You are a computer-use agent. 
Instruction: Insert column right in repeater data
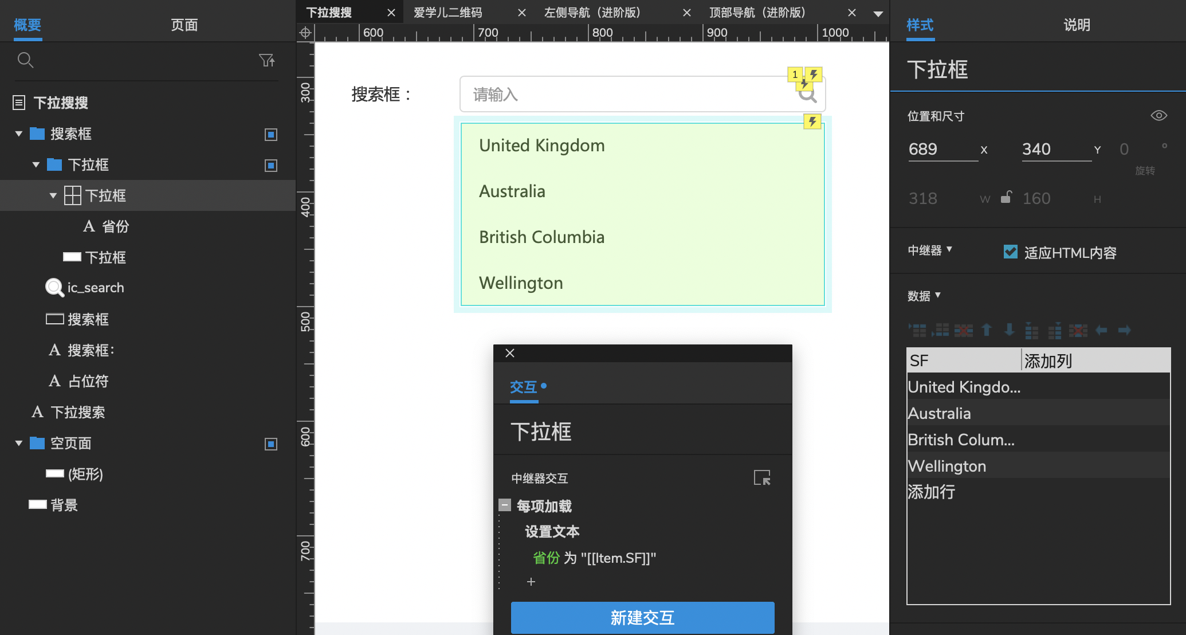(1055, 330)
